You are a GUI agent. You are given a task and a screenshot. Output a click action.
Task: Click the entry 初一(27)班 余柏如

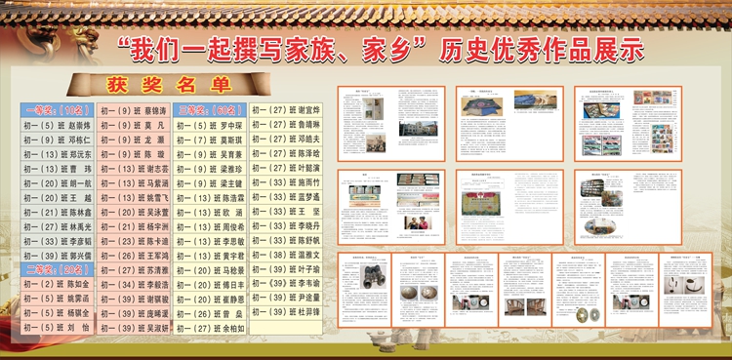pyautogui.click(x=210, y=328)
